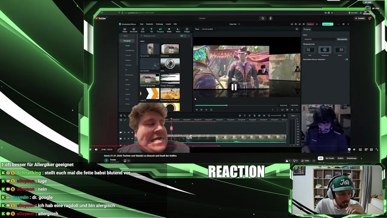This screenshot has height=218, width=387.
Task: Pause the YouTube video
Action: (x=90, y=149)
